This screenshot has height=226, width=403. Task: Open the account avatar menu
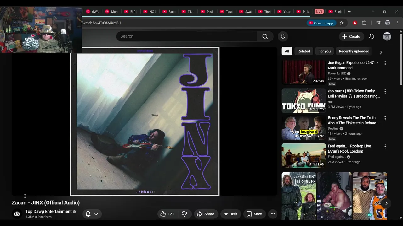(x=387, y=36)
